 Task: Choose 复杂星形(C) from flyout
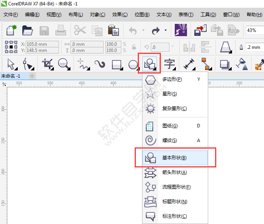[175, 109]
